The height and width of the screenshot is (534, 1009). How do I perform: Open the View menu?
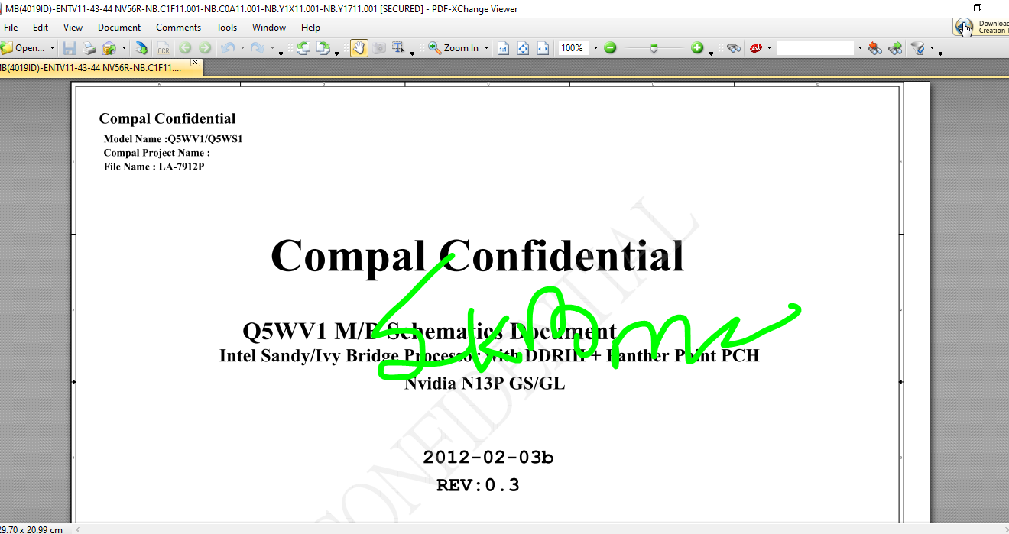pos(73,28)
